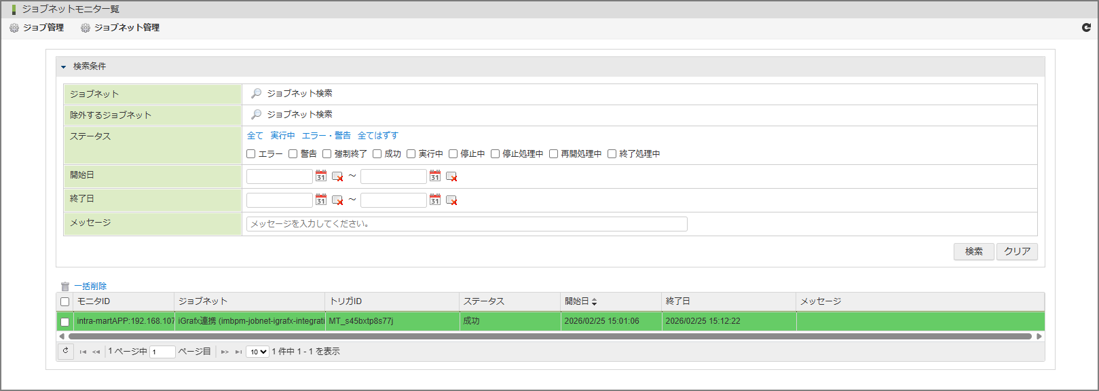Go to last page in pager

(238, 352)
